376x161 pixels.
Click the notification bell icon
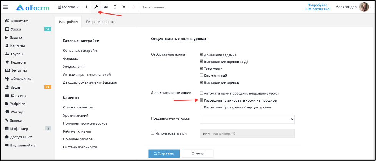click(134, 7)
